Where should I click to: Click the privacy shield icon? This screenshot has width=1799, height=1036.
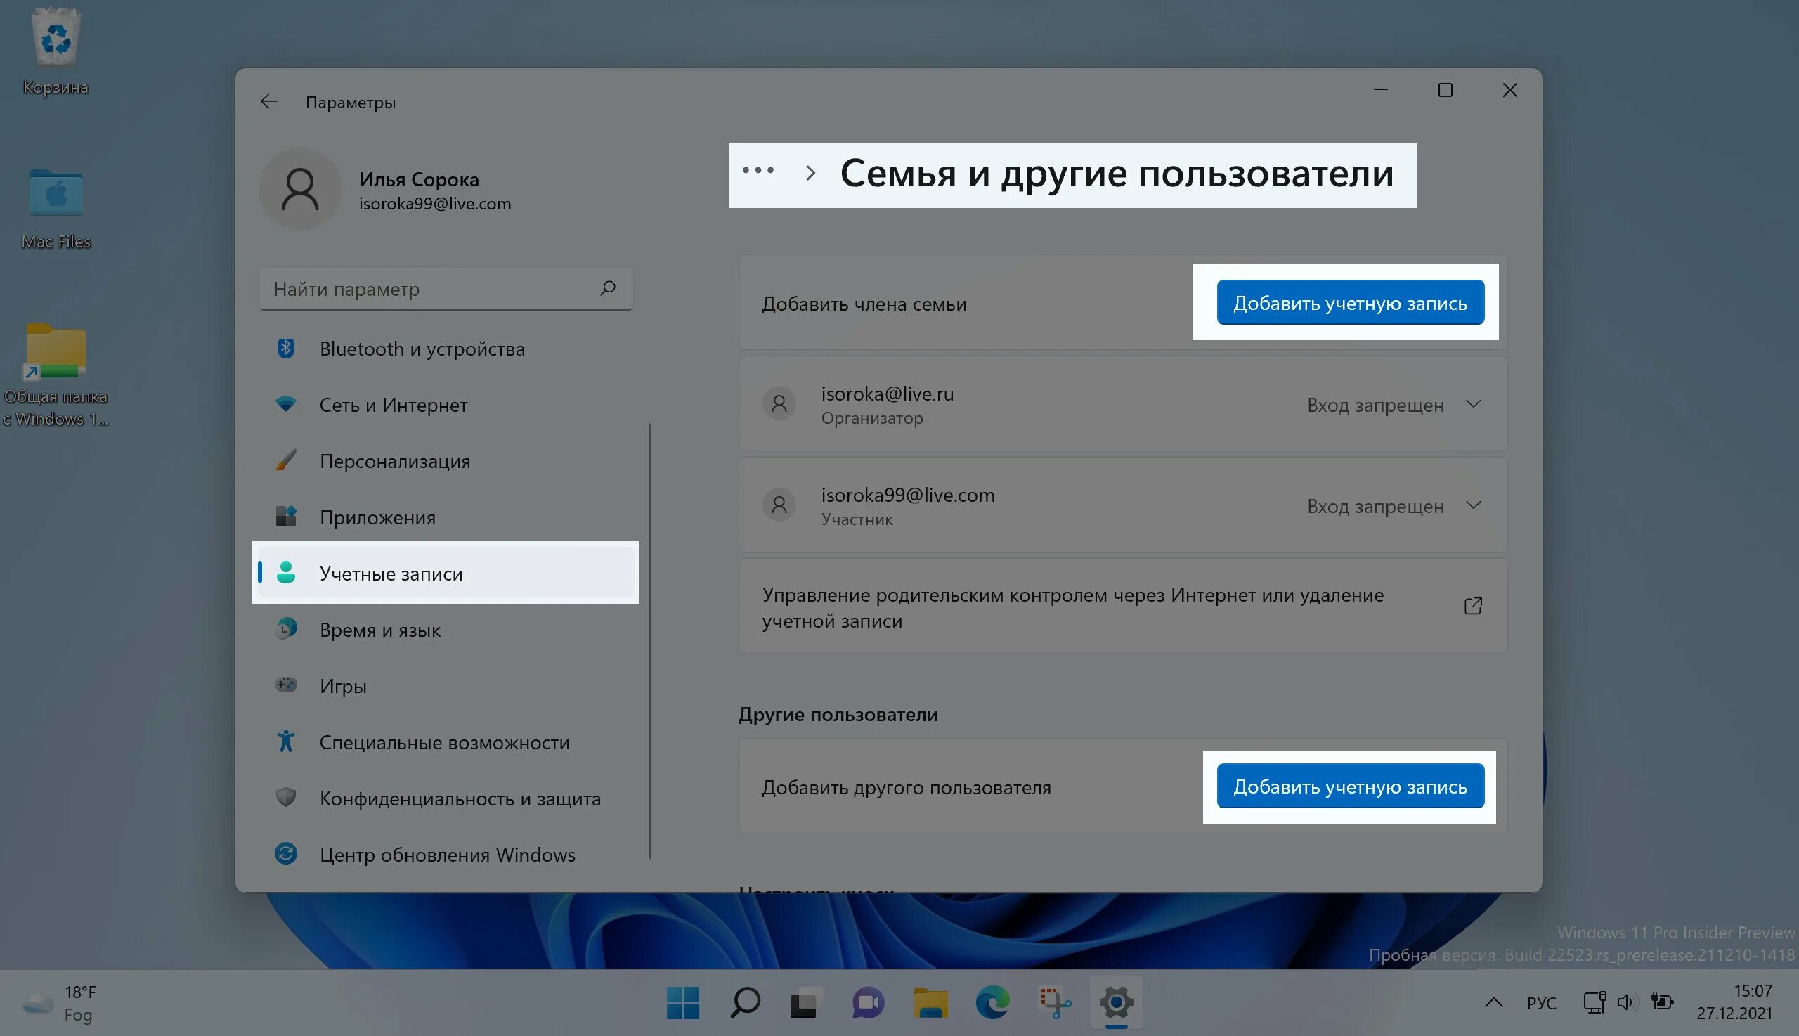click(286, 797)
